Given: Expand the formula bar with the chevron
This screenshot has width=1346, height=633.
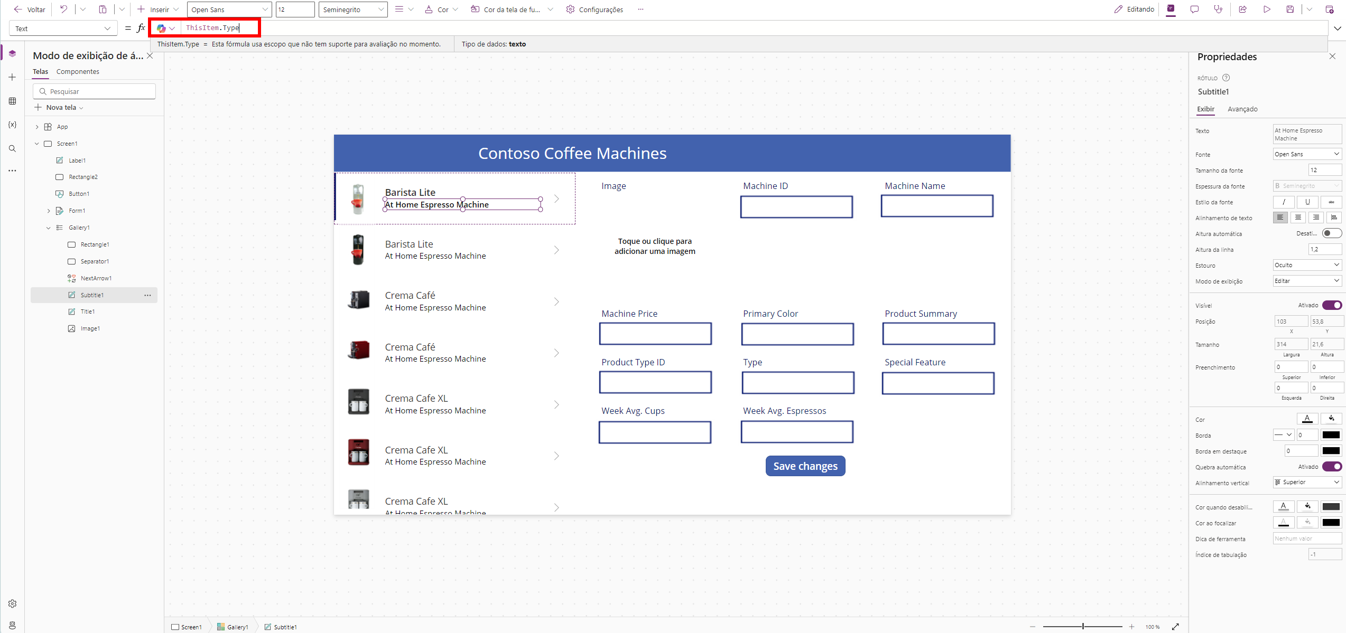Looking at the screenshot, I should point(1338,28).
